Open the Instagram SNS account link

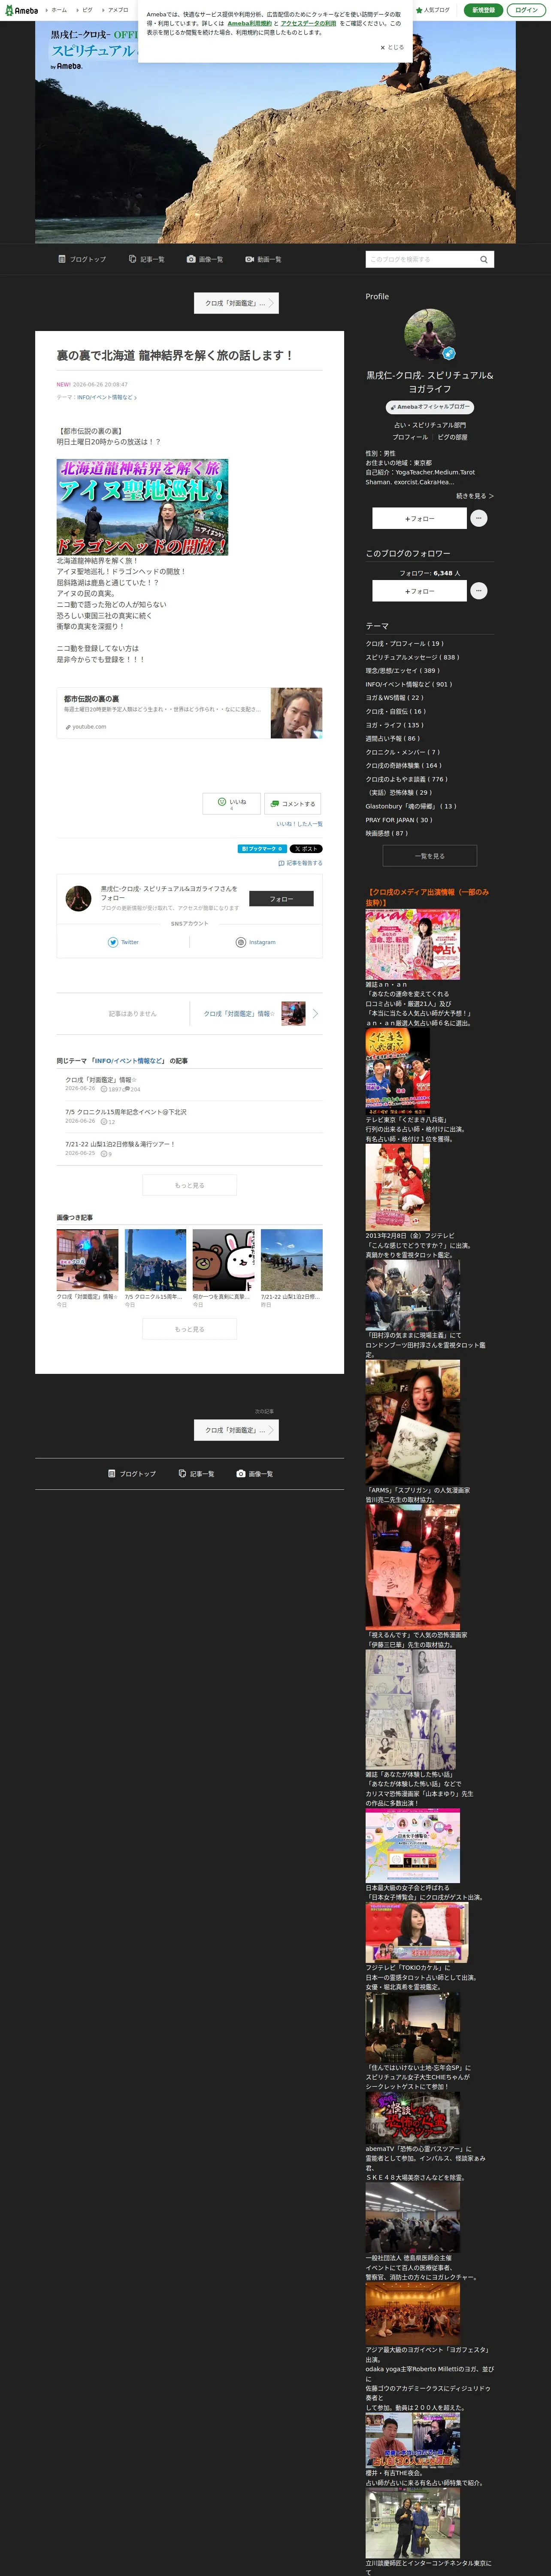(256, 942)
